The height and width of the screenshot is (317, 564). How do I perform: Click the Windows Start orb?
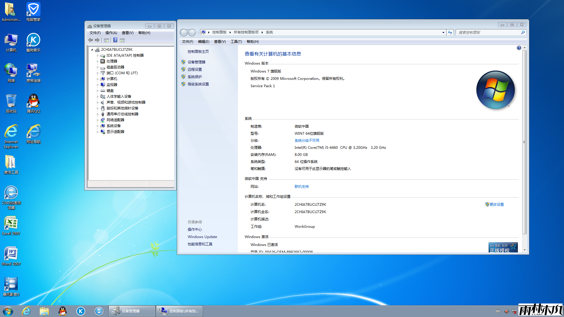coord(8,311)
